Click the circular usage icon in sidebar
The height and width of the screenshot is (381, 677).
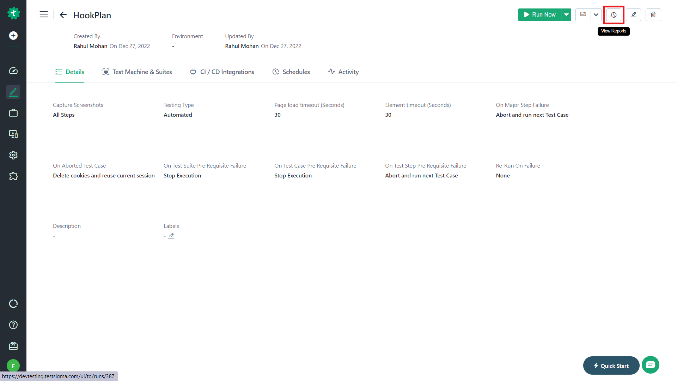[13, 304]
